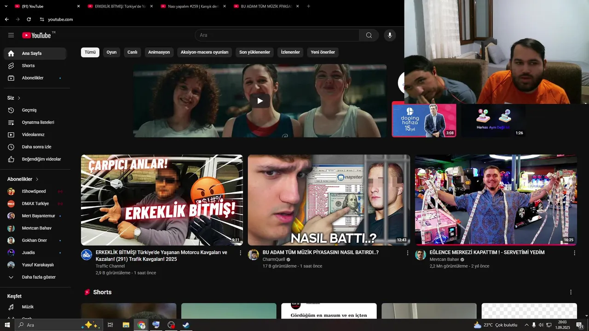This screenshot has width=589, height=331.
Task: Play the featured banner video
Action: [x=260, y=101]
